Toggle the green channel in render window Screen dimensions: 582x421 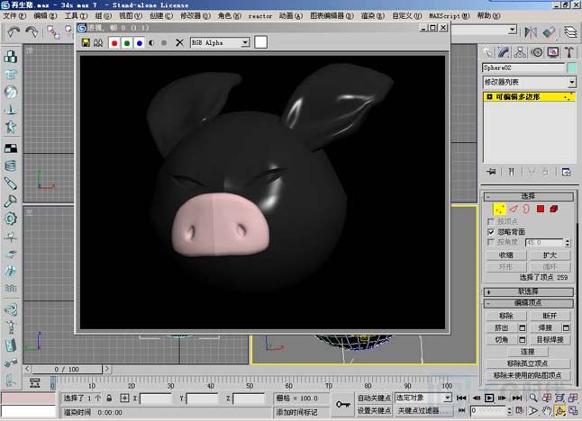(x=127, y=43)
